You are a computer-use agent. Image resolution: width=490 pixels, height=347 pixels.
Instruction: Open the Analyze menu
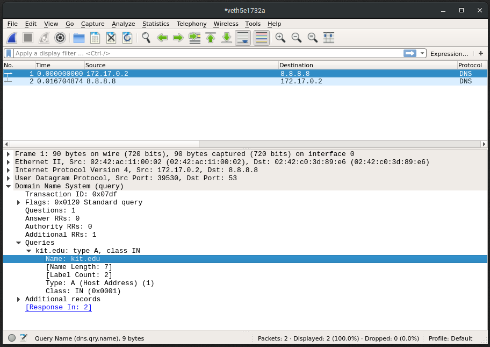click(x=124, y=24)
